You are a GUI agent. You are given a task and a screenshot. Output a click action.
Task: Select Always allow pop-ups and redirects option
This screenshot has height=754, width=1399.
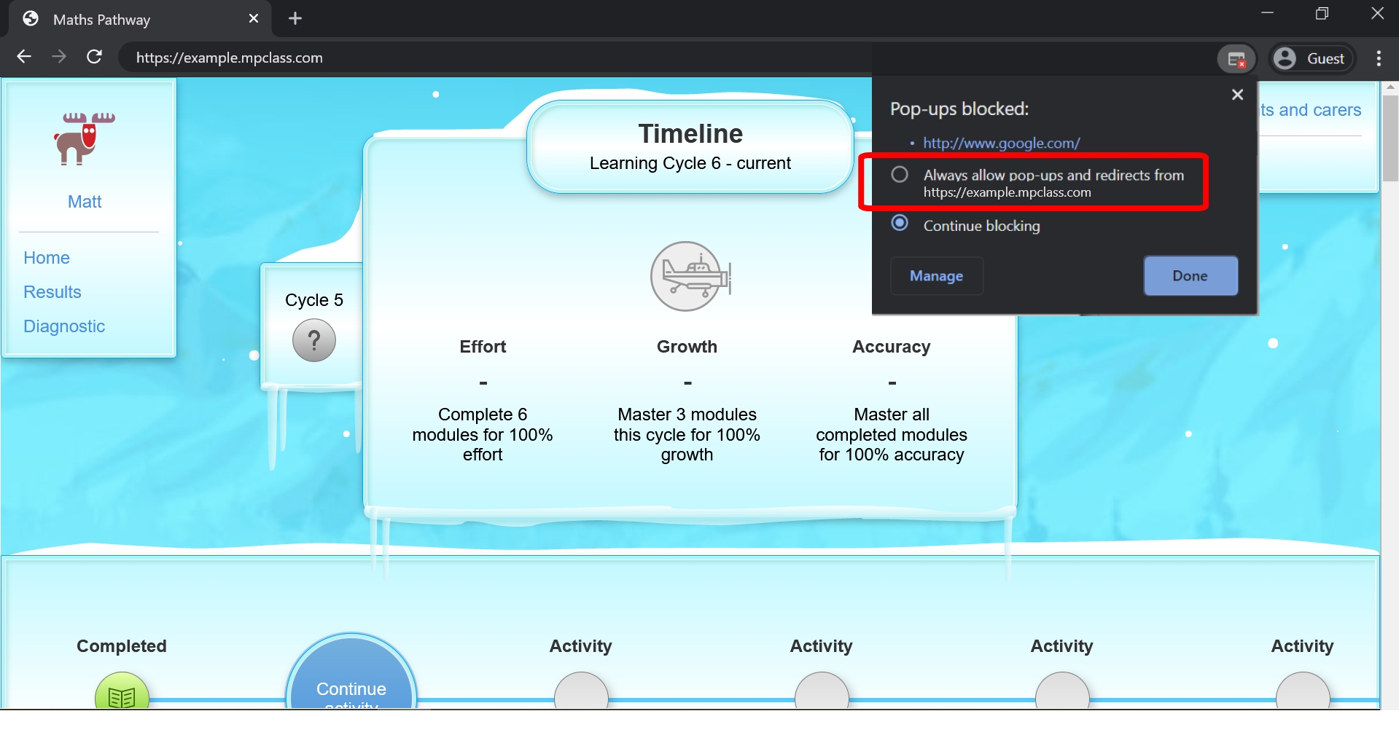click(x=900, y=175)
